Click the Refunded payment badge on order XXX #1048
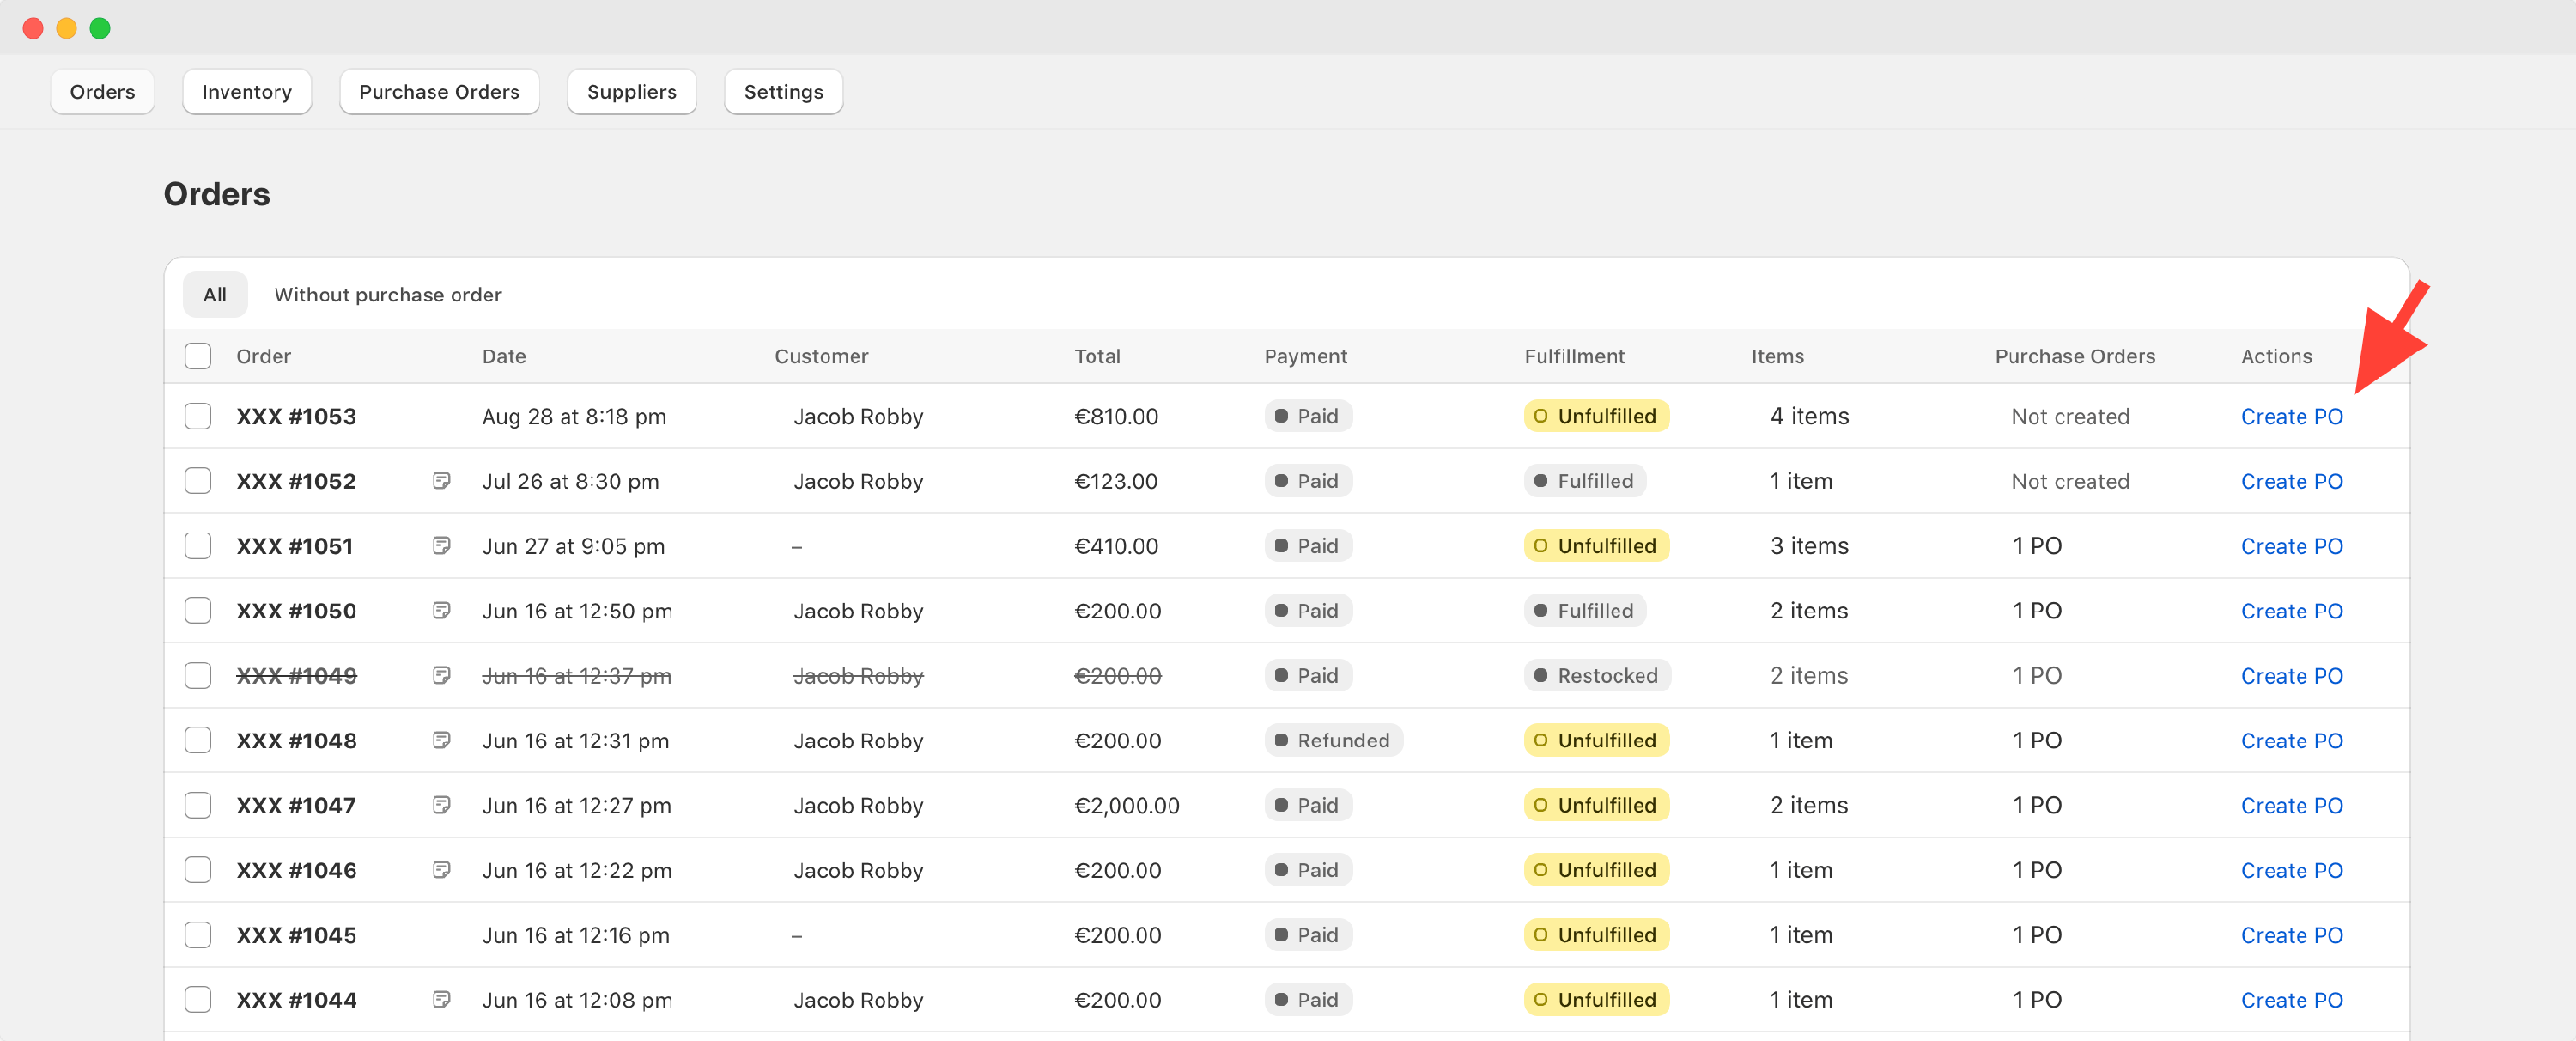 click(x=1333, y=740)
